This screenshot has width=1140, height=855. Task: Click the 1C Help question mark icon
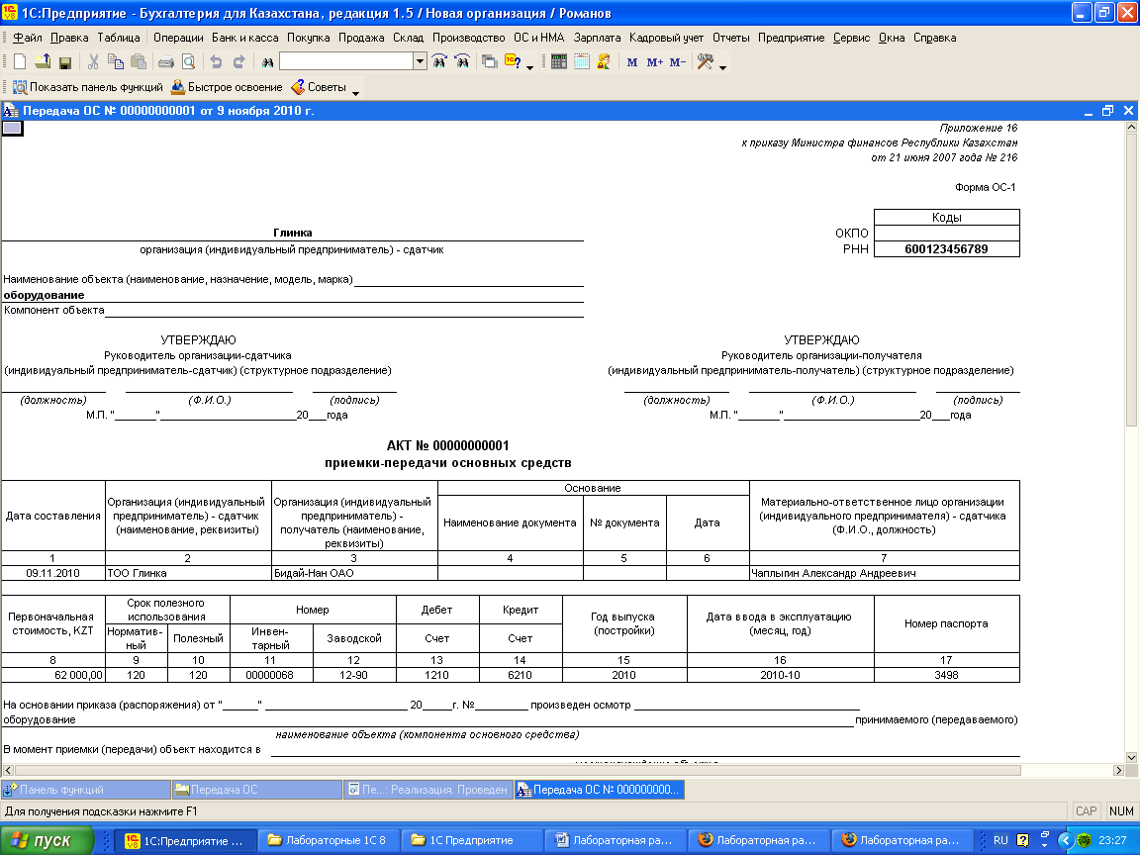click(513, 61)
